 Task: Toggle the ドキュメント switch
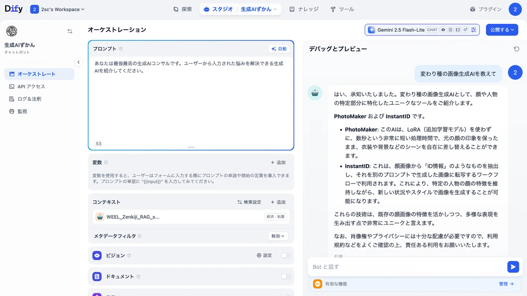click(286, 277)
